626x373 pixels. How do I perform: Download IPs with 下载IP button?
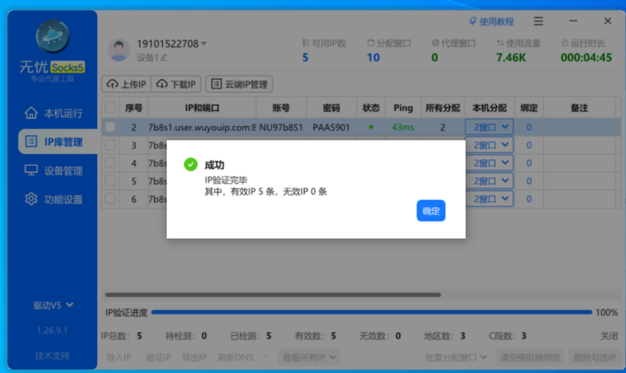click(x=176, y=84)
